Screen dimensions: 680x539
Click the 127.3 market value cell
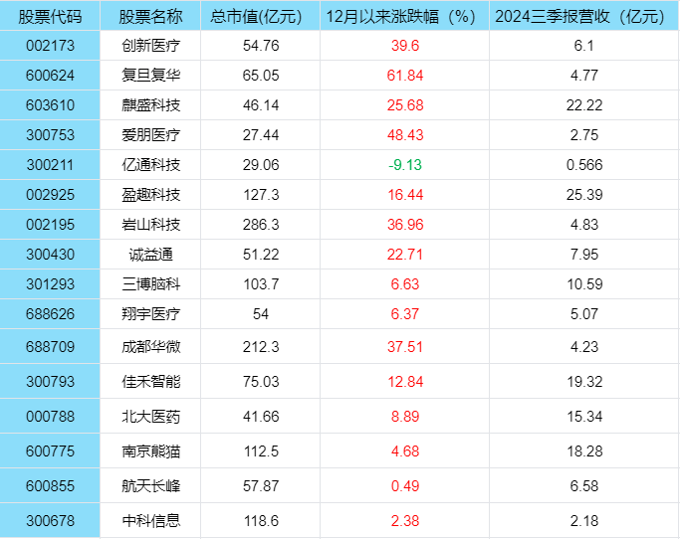(261, 195)
